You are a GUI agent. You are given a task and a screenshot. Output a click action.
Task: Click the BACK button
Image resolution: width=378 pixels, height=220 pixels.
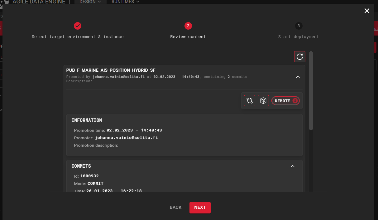[175, 207]
